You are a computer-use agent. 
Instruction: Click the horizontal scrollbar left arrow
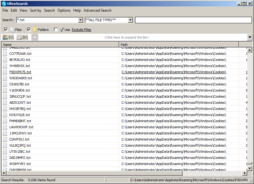(4, 173)
